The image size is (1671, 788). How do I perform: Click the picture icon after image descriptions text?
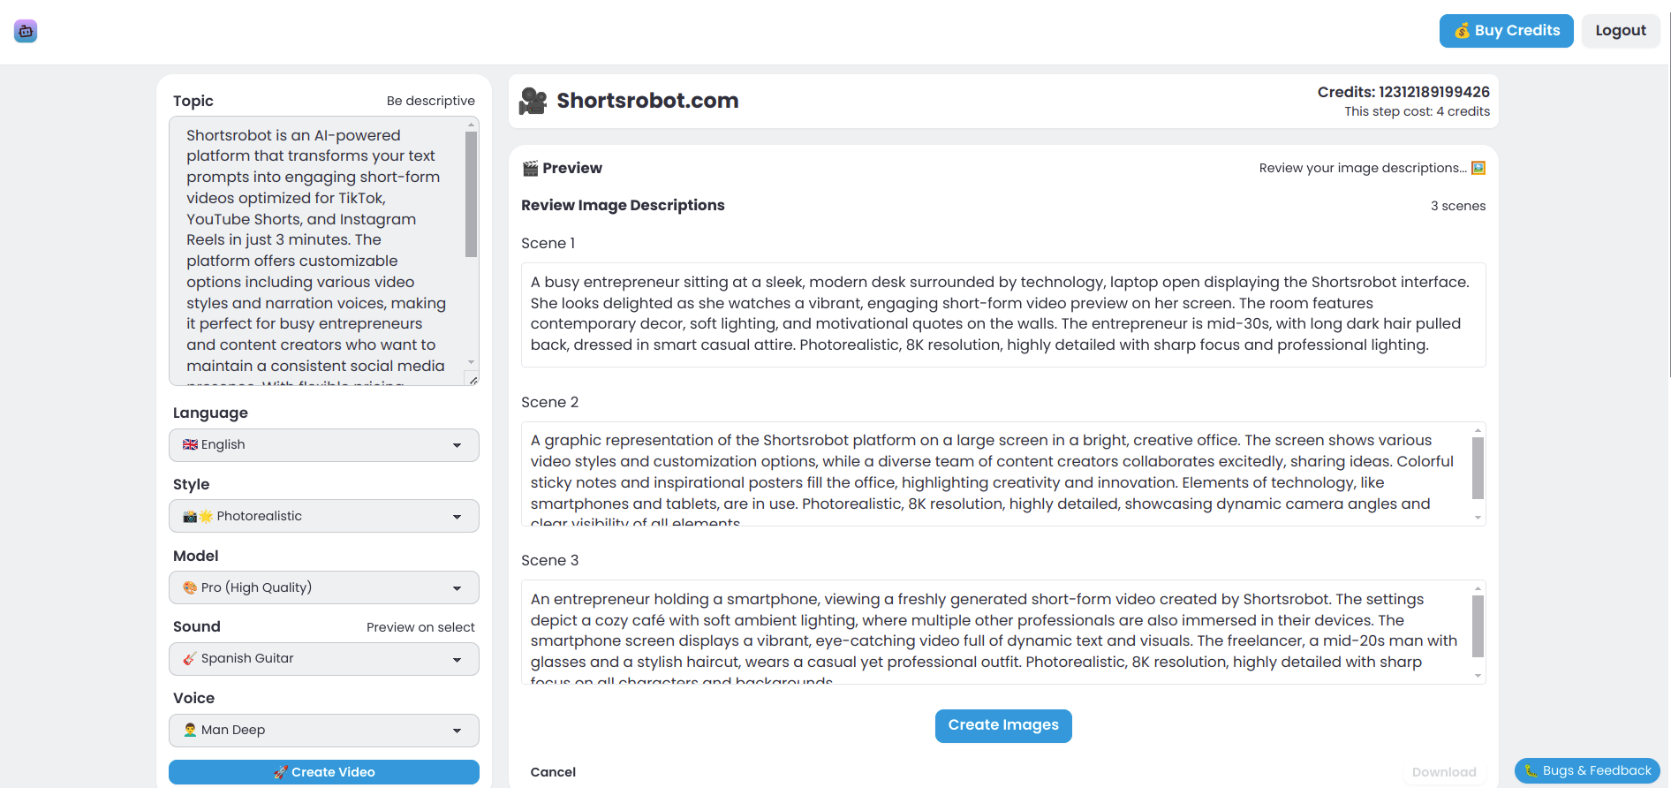tap(1478, 168)
